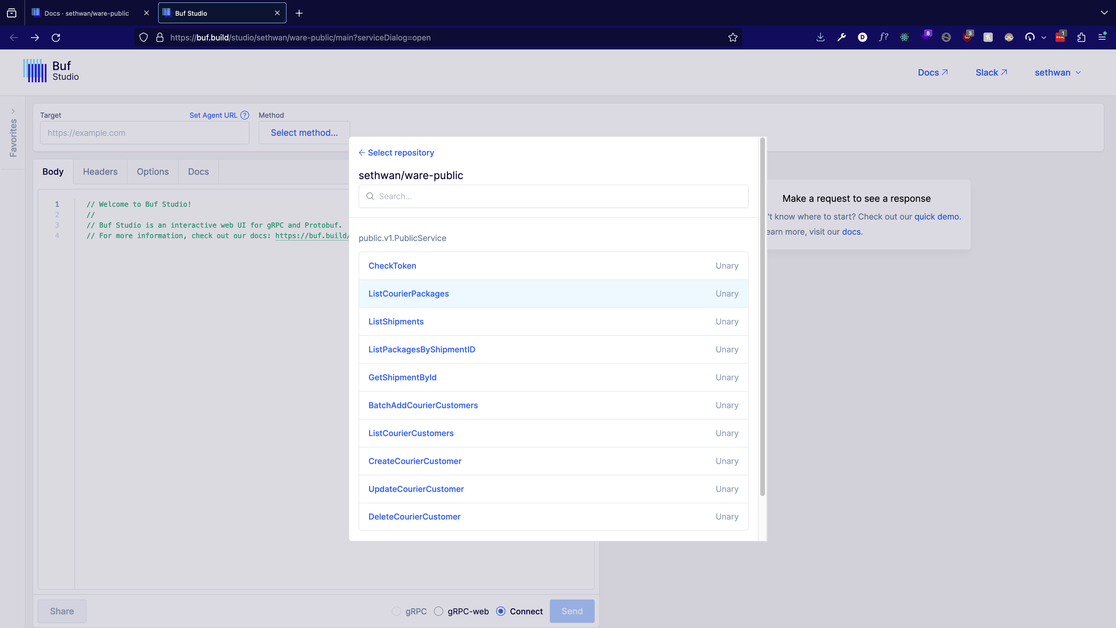Choose the CheckToken method
This screenshot has width=1116, height=628.
[x=553, y=266]
